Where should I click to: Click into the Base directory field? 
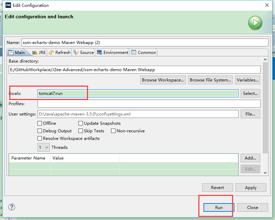pyautogui.click(x=134, y=70)
